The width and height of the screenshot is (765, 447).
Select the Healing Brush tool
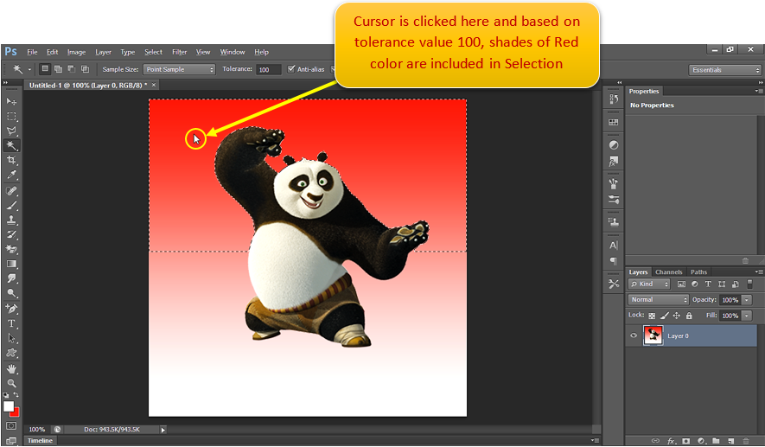(x=11, y=191)
